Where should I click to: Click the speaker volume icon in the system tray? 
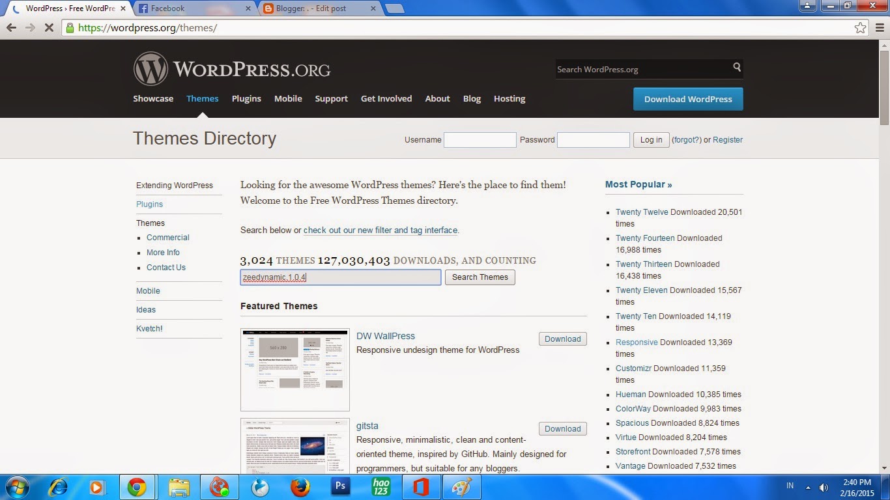click(x=824, y=487)
